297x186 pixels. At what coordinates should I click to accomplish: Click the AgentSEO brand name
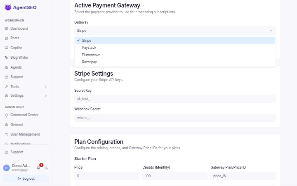[x=25, y=7]
